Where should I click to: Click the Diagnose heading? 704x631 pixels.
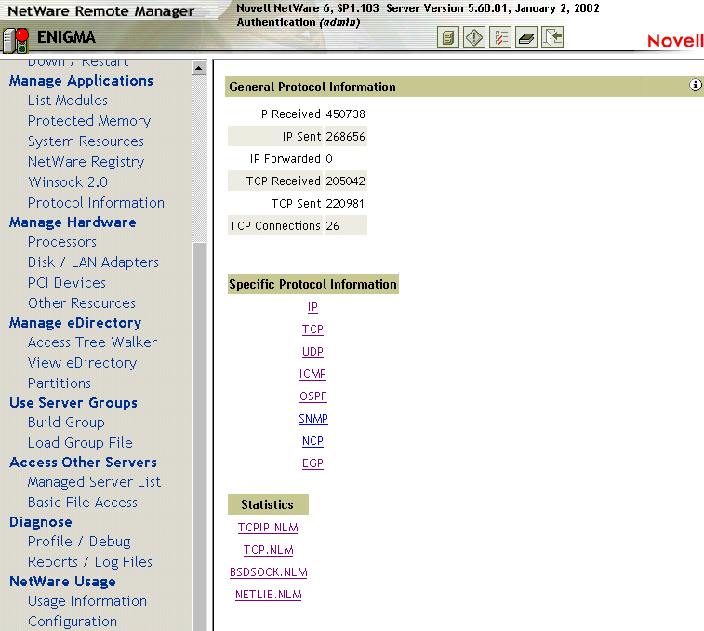[x=40, y=522]
